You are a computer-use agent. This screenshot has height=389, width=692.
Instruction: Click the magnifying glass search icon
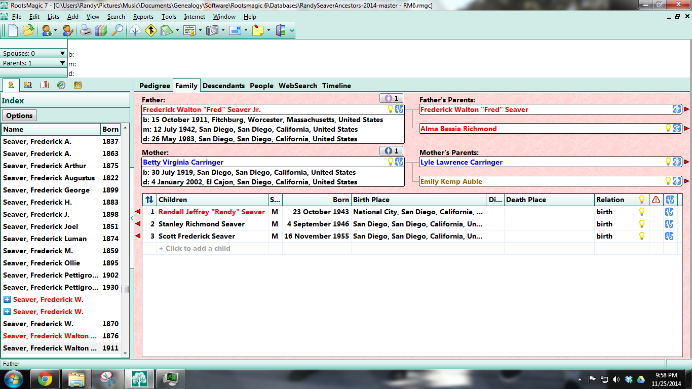117,30
